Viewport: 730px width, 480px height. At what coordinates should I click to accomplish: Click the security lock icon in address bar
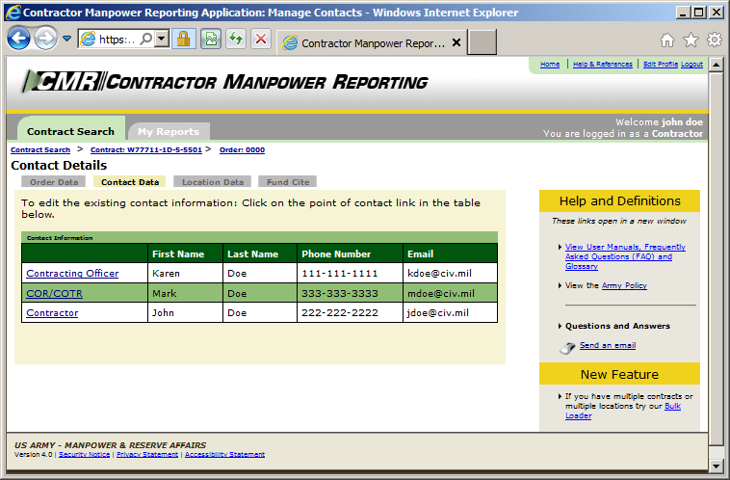184,40
